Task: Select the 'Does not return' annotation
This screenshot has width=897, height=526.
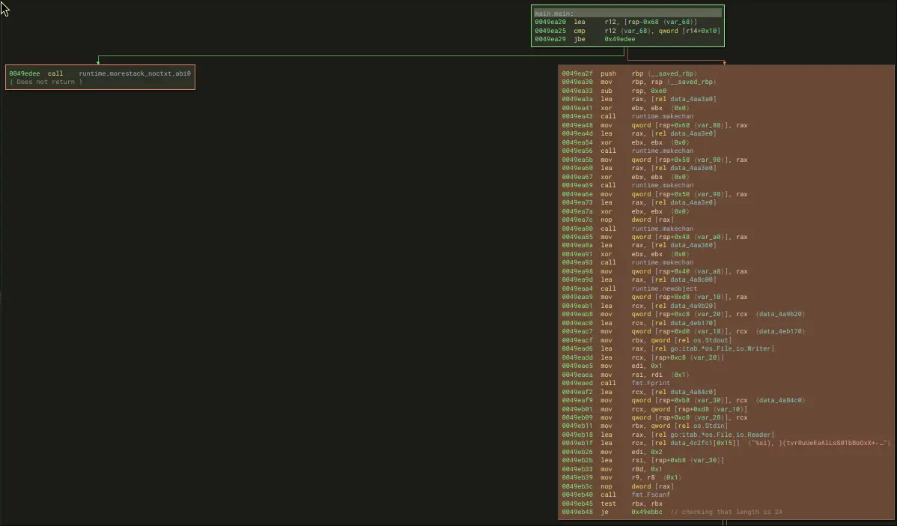Action: coord(46,82)
